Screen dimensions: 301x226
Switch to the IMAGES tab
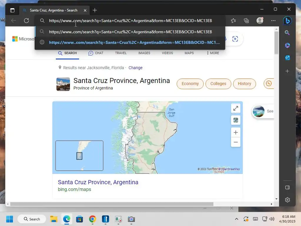click(144, 53)
